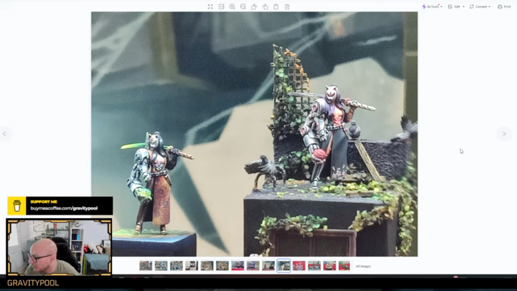Zoom in on the image

(232, 7)
